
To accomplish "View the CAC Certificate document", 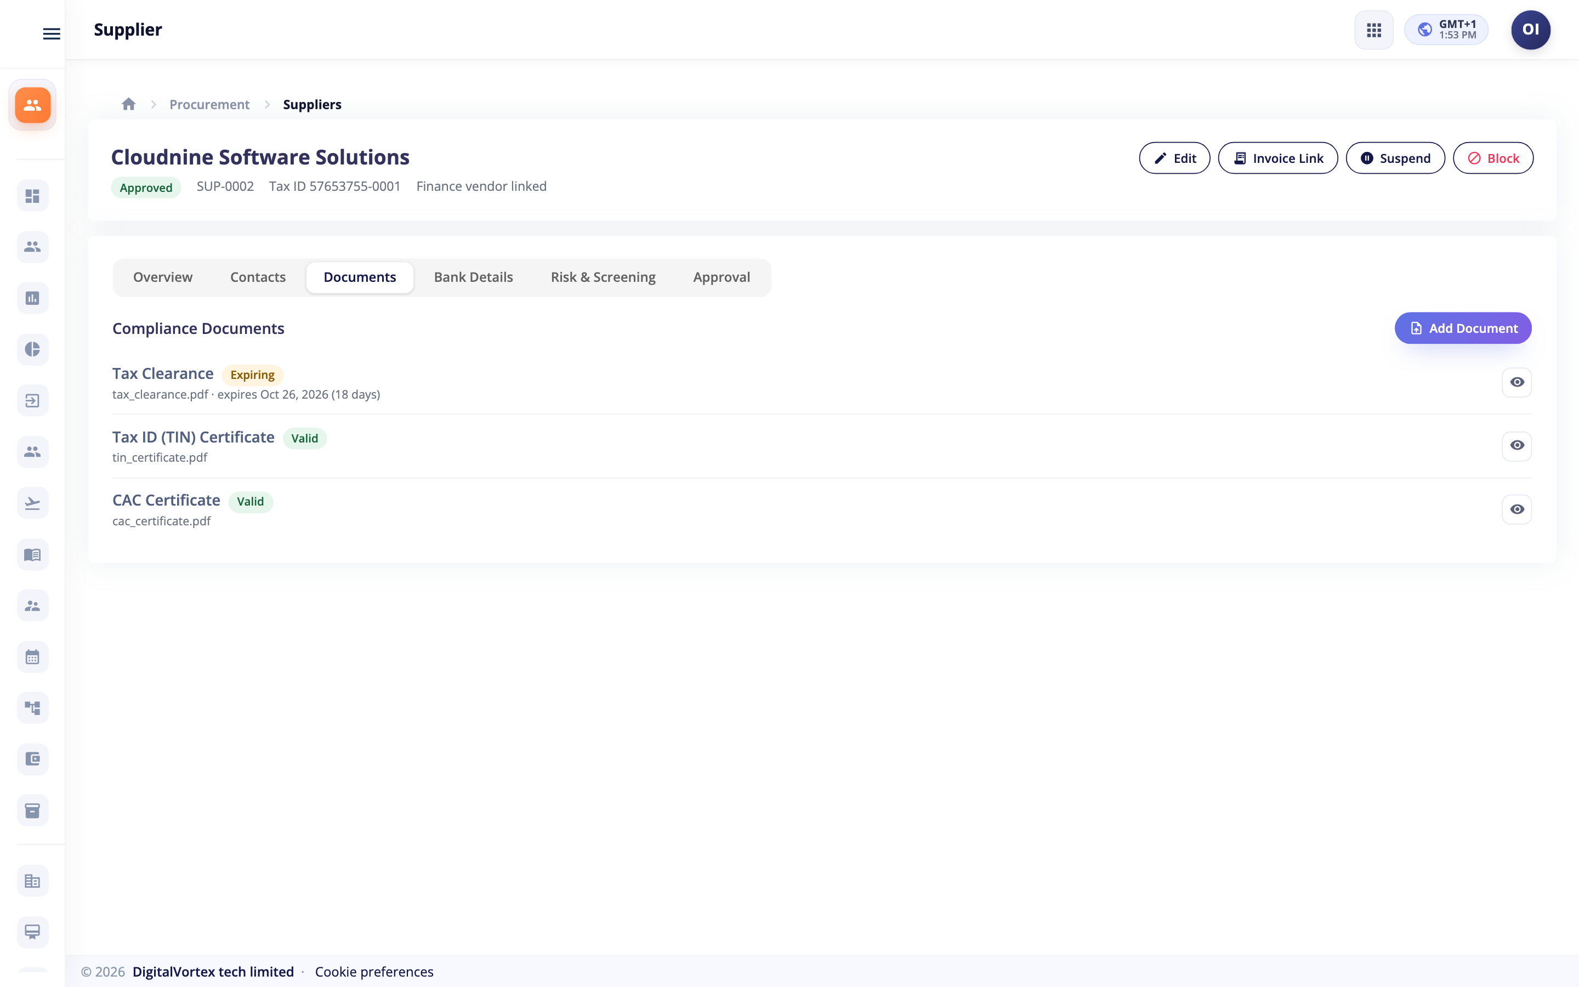I will [1516, 509].
